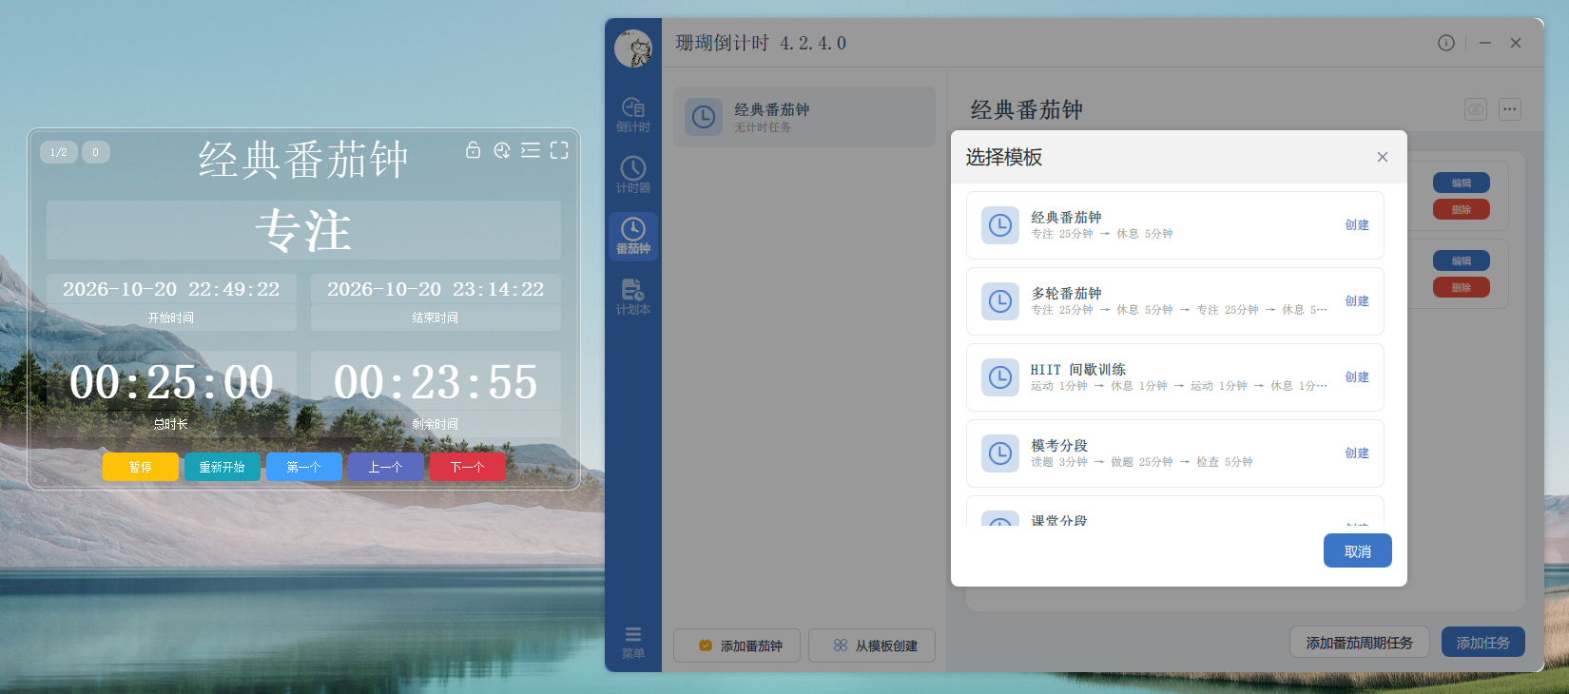The width and height of the screenshot is (1569, 694).
Task: Pause the timer with 暂停 button
Action: (141, 467)
